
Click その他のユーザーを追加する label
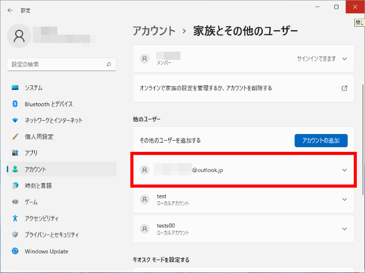click(170, 141)
